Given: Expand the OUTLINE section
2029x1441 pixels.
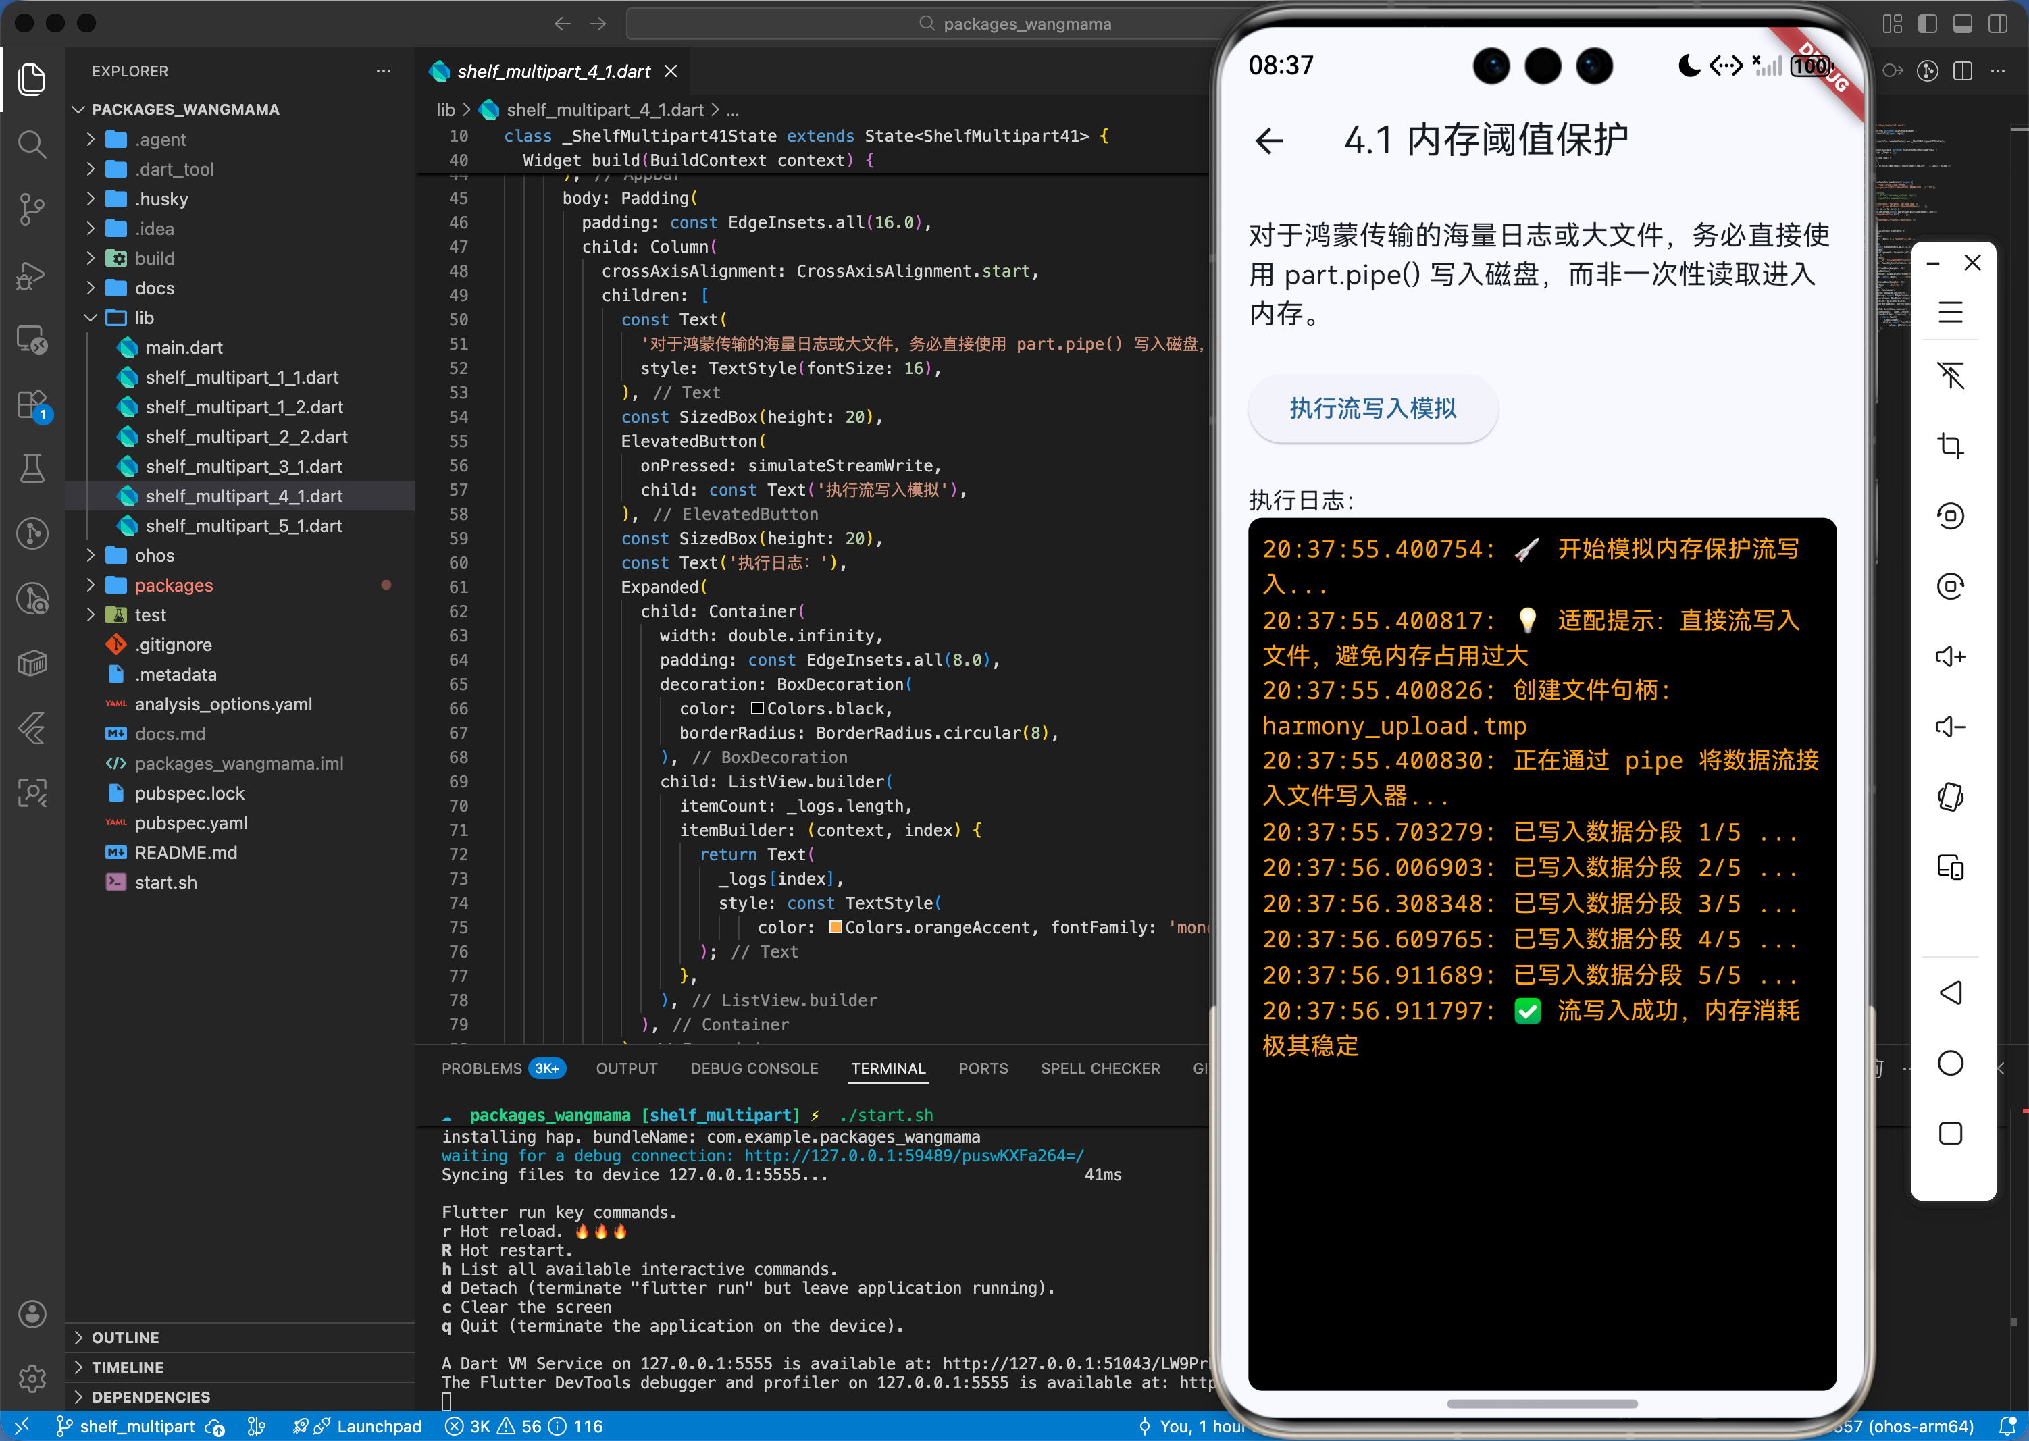Looking at the screenshot, I should click(125, 1337).
